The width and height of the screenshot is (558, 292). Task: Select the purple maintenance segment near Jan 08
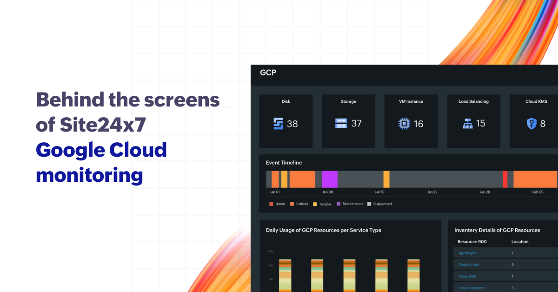pos(330,179)
